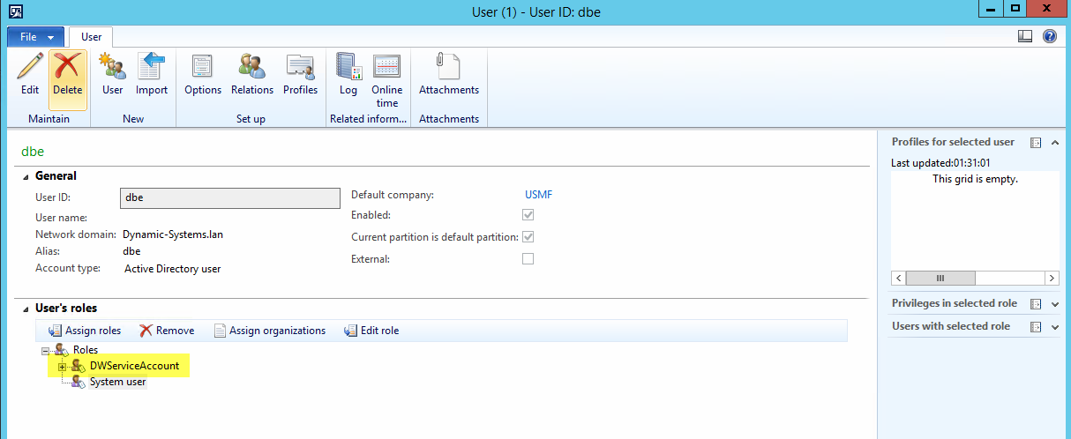Toggle Current partition is default partition checkbox

tap(528, 237)
